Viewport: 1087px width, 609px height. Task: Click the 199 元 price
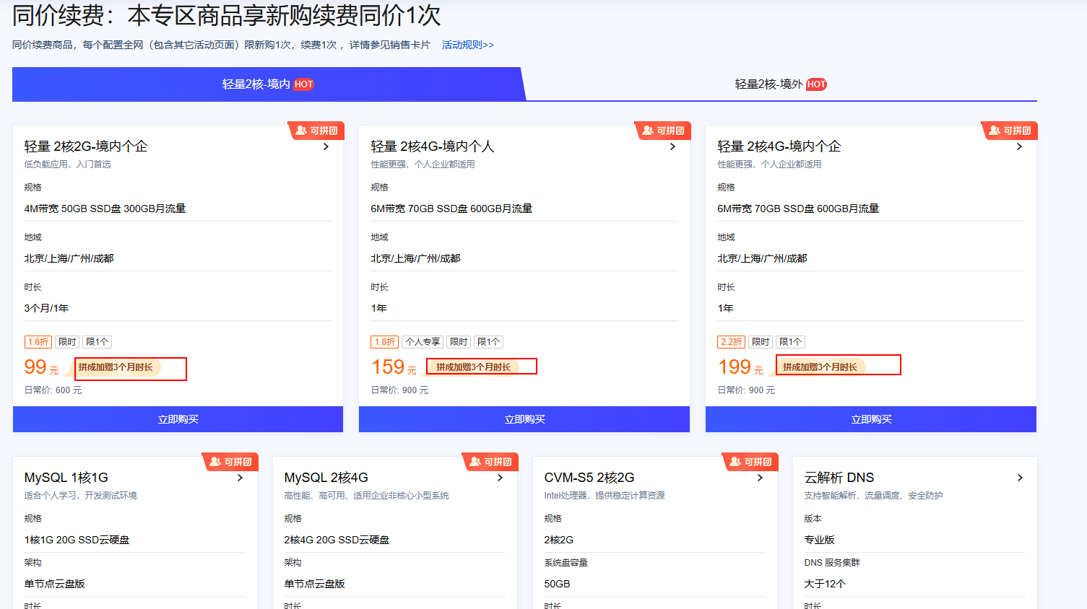click(741, 367)
